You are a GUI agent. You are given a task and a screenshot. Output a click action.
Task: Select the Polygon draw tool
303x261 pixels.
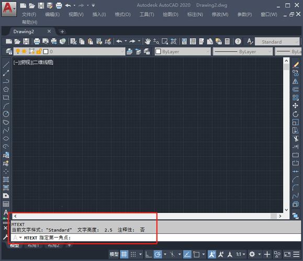point(6,89)
